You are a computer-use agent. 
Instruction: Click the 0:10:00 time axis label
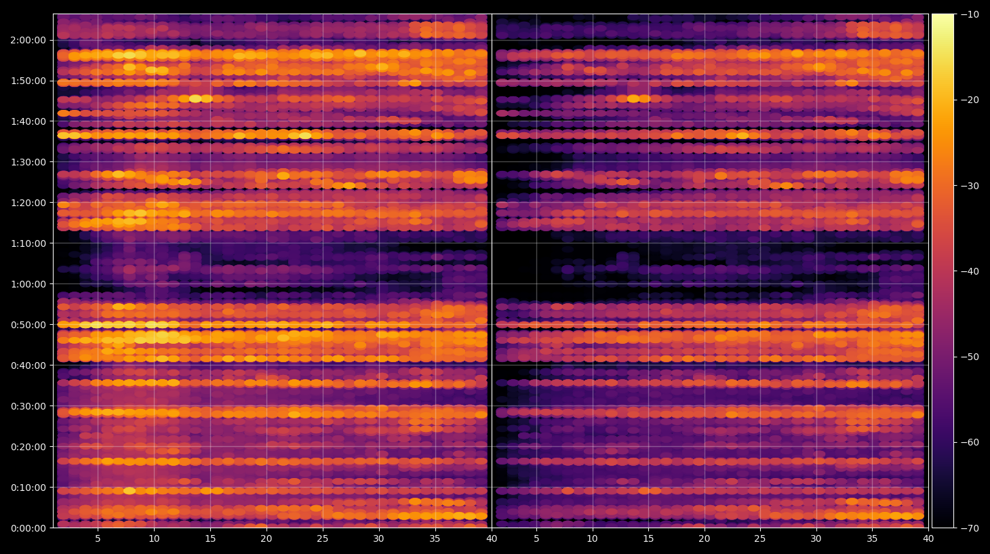28,488
